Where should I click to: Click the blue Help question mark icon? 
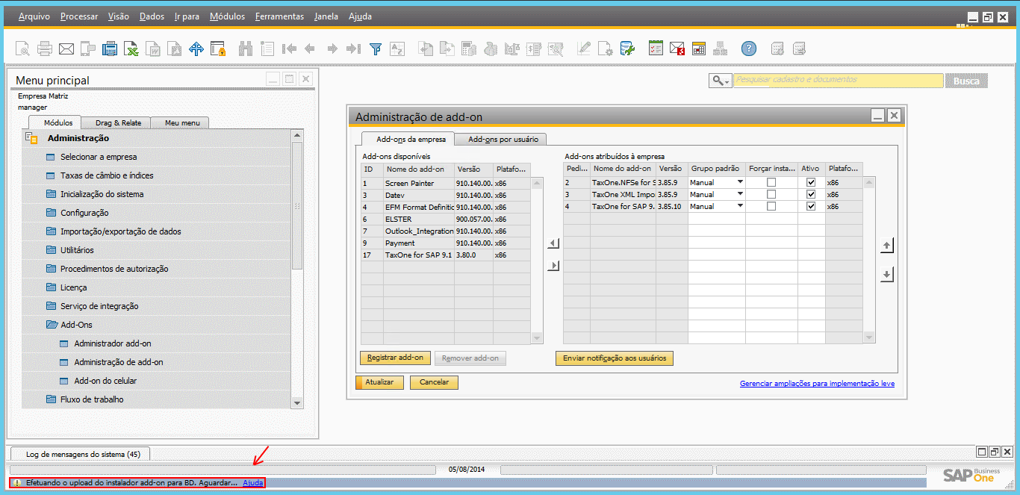[x=749, y=49]
